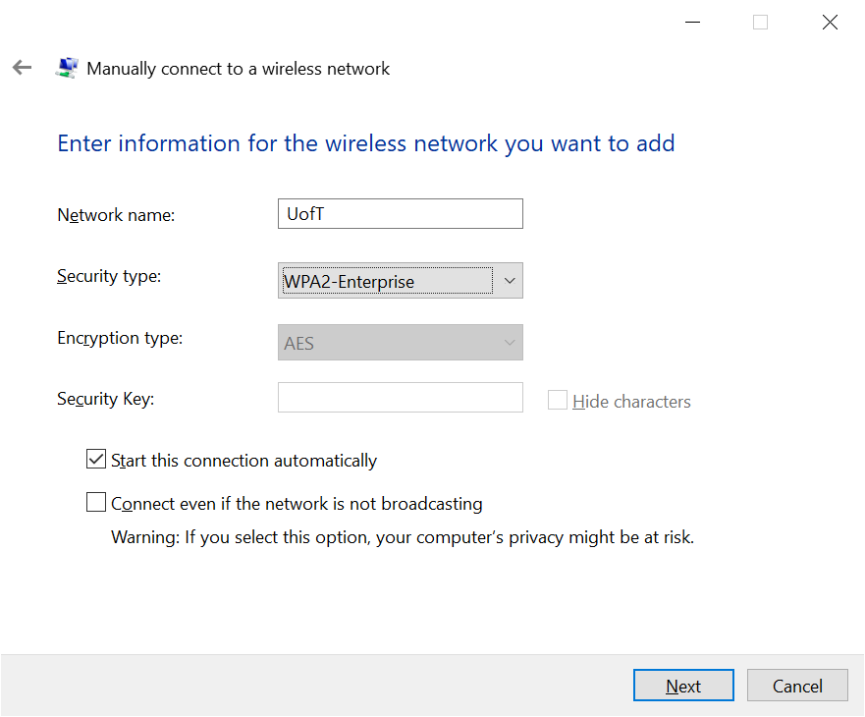Screen dimensions: 865x717
Task: Close the wizard with the X icon
Action: (830, 22)
